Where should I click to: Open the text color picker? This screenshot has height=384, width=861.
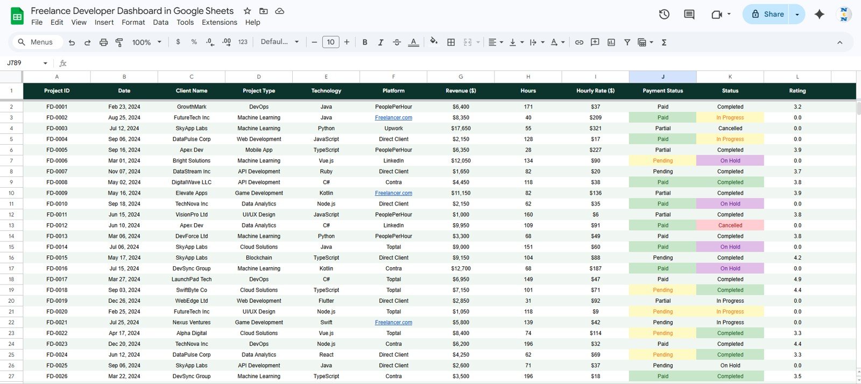click(413, 42)
